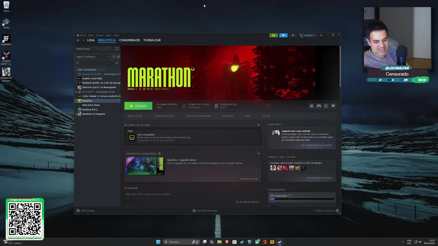Open Página na loja link
The image size is (438, 246).
[x=135, y=116]
